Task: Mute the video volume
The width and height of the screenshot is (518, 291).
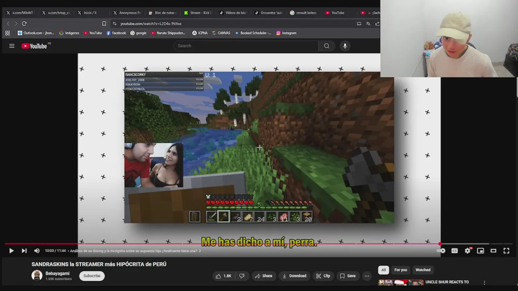Action: click(37, 251)
